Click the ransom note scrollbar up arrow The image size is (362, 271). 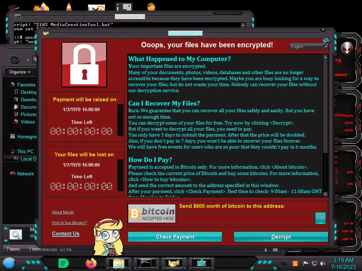325,57
